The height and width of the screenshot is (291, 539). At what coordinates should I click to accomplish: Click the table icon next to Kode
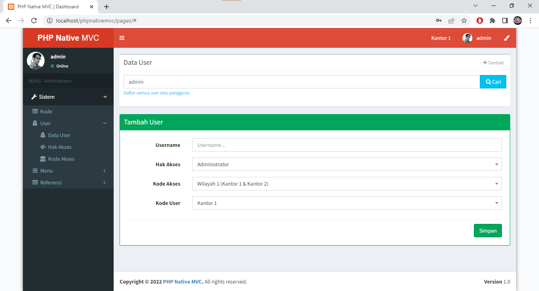pos(35,111)
